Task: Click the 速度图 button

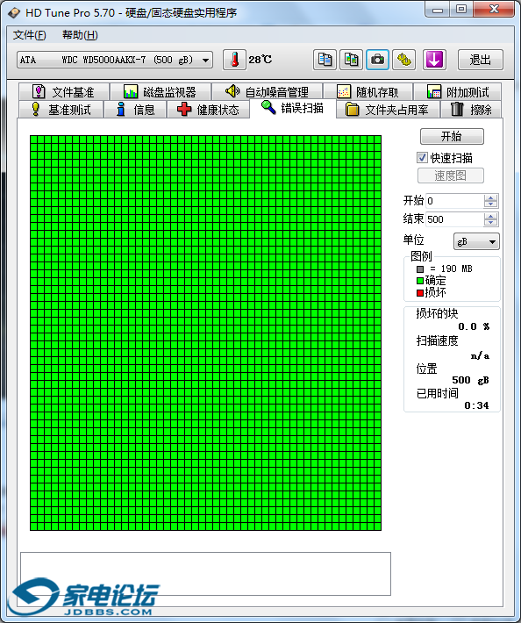Action: click(x=450, y=175)
